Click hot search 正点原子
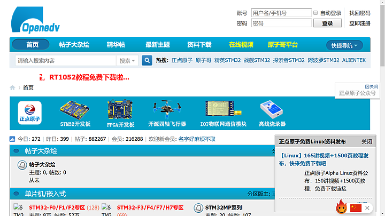Image resolution: width=385 pixels, height=216 pixels. click(x=182, y=60)
